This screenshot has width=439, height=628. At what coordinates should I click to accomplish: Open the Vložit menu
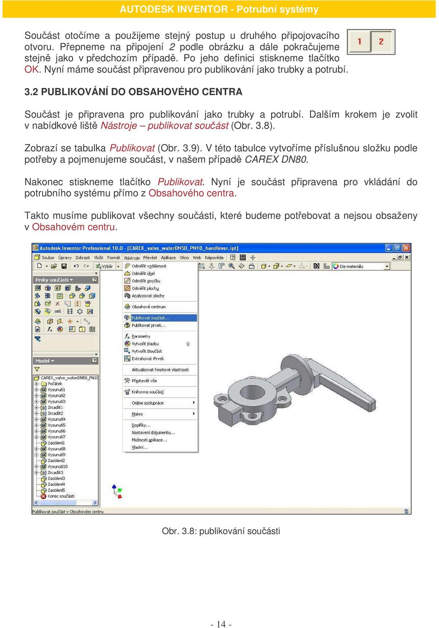99,257
